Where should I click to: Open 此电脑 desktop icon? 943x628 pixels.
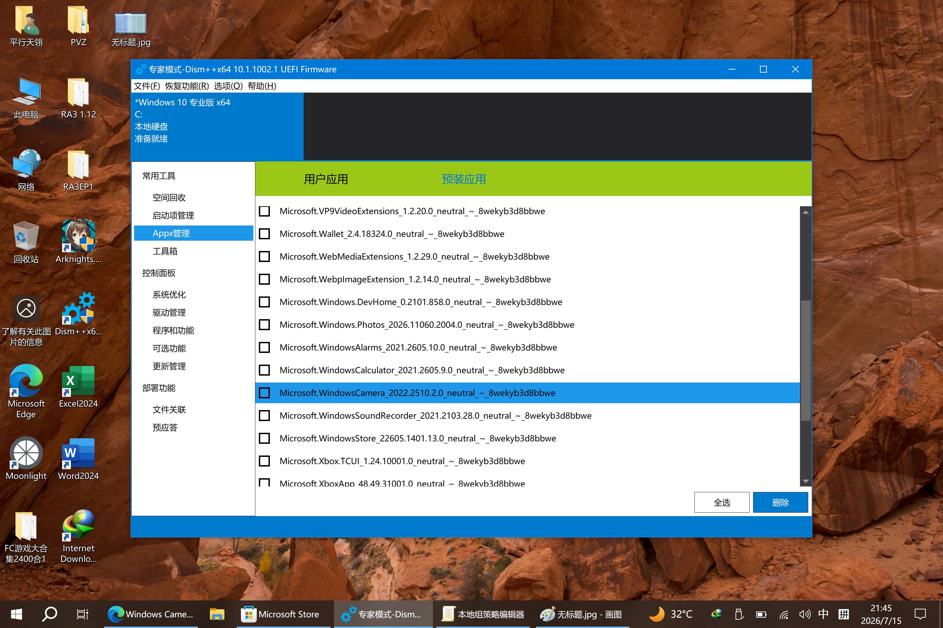point(26,98)
